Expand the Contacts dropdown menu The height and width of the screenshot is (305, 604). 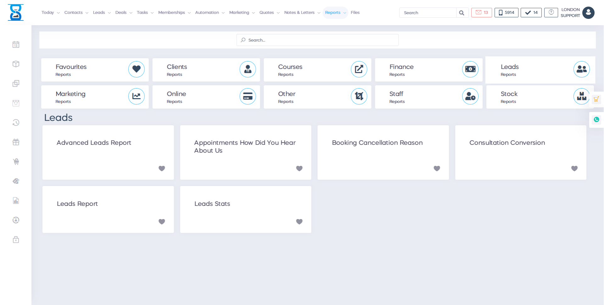[76, 13]
